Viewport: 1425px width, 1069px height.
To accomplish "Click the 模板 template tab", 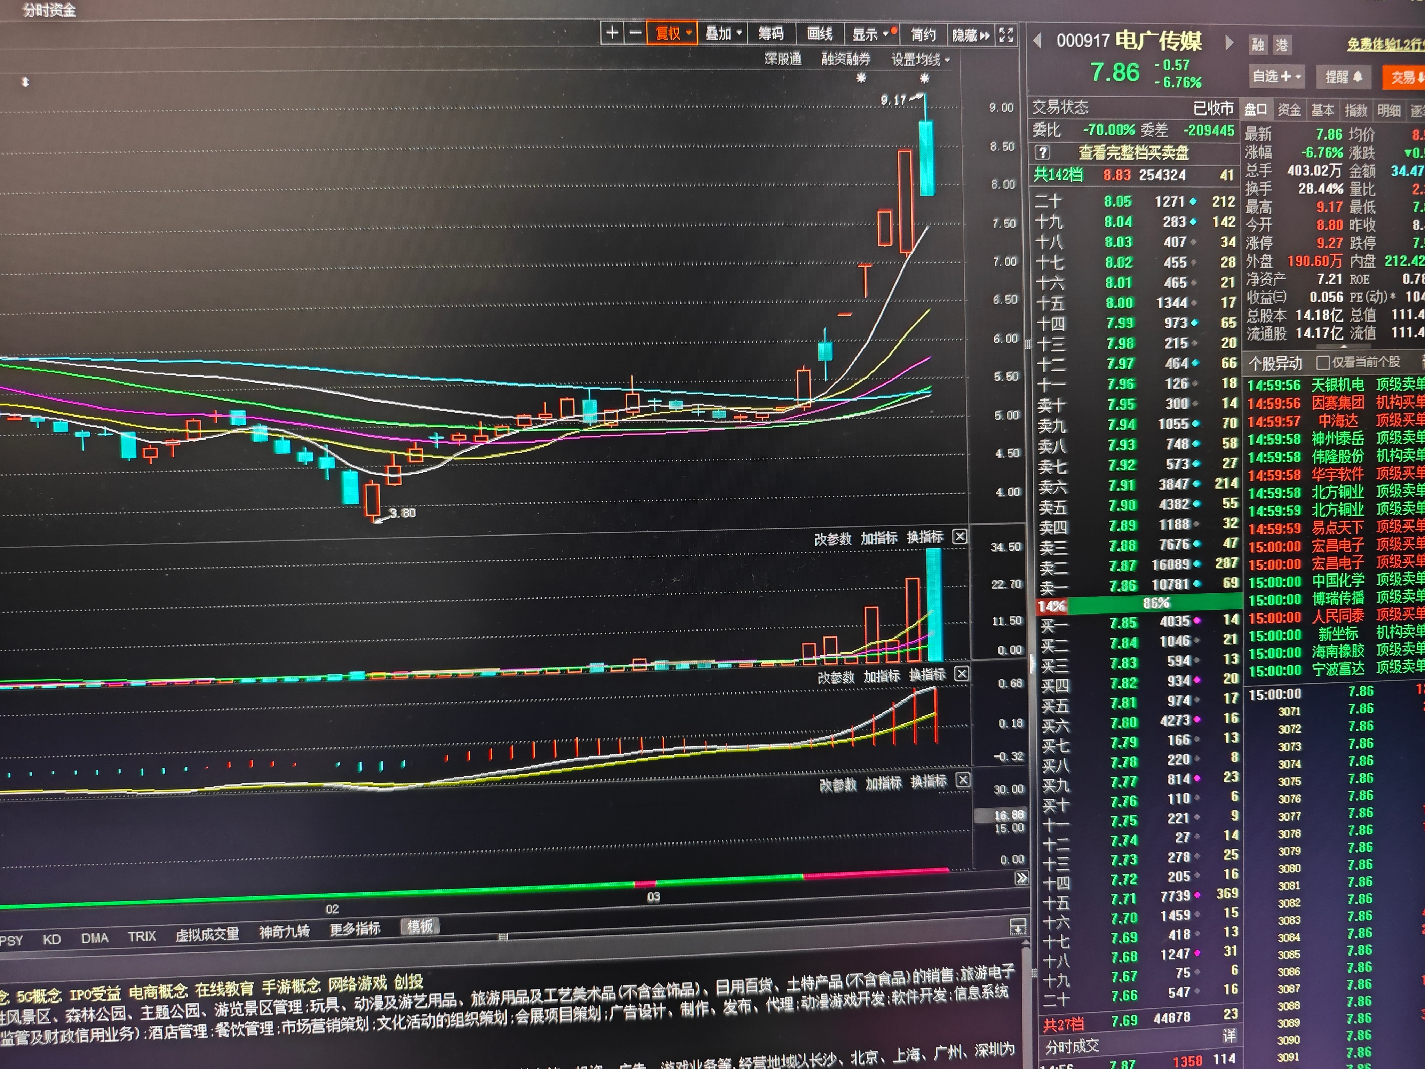I will click(x=420, y=926).
